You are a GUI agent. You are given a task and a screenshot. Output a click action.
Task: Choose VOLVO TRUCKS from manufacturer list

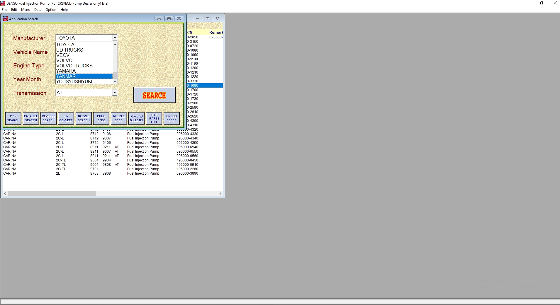pos(84,66)
